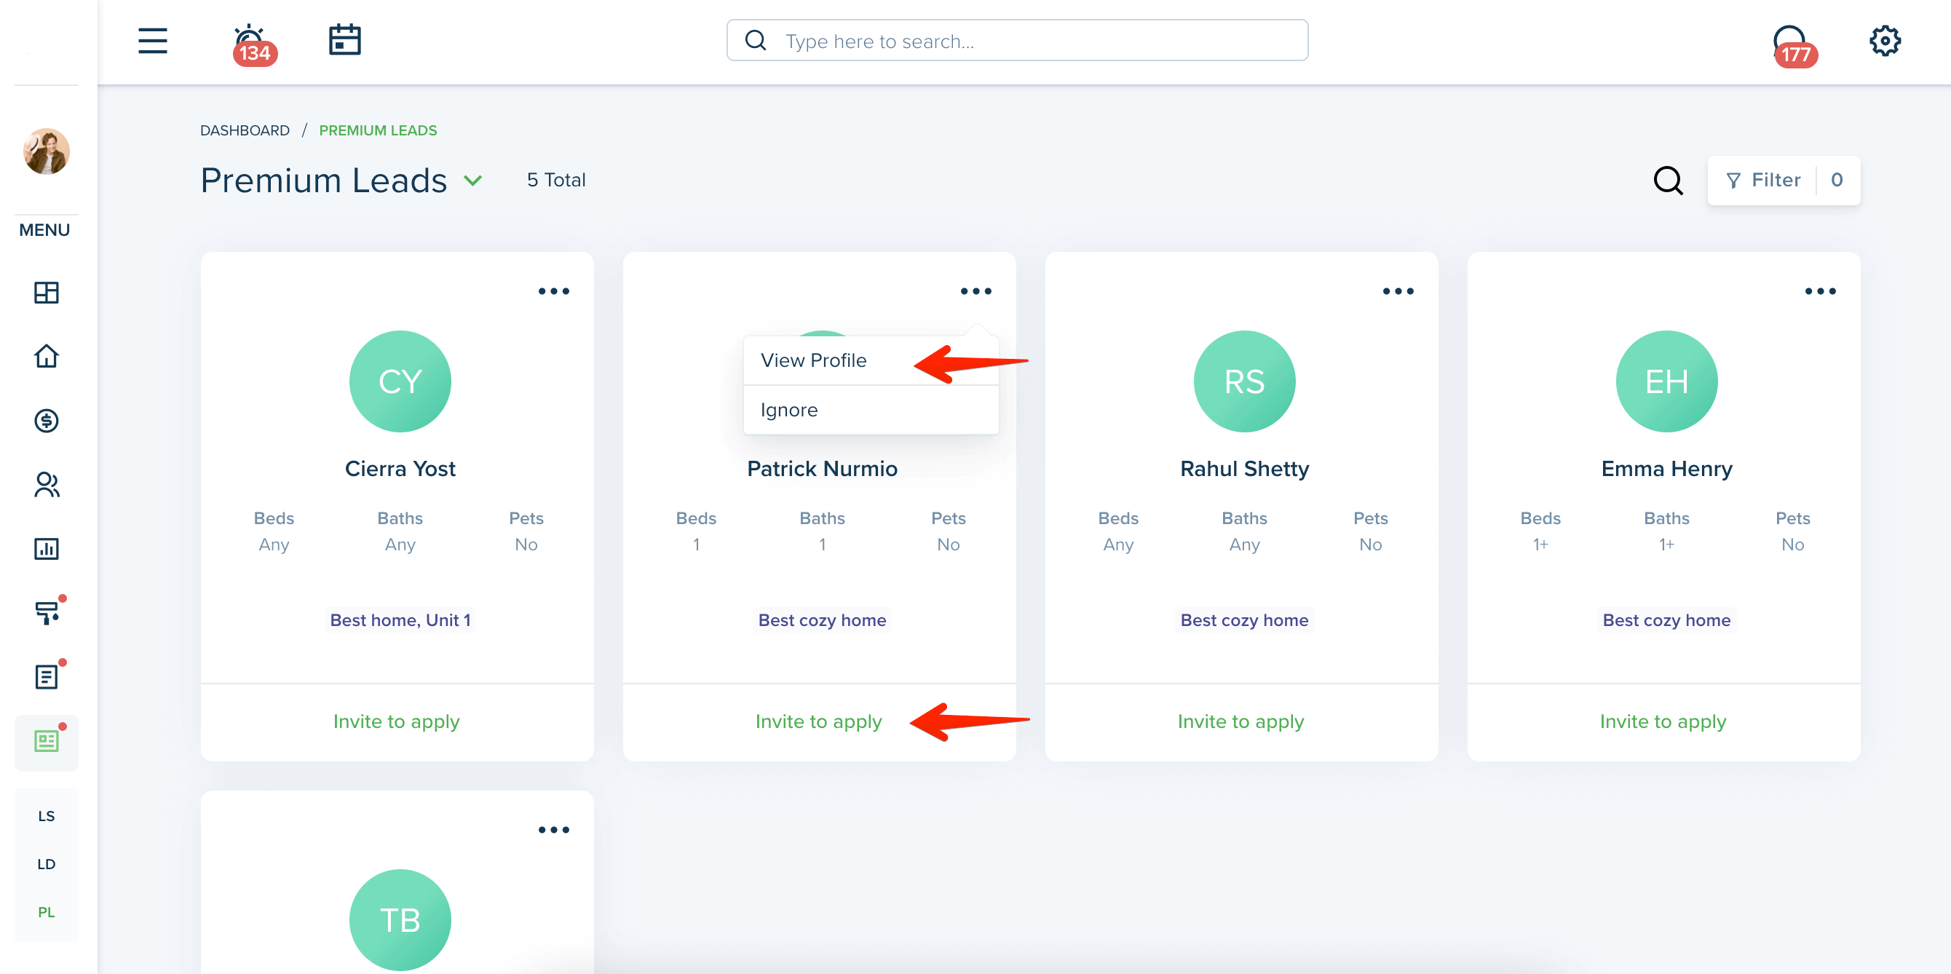Open the reports bar chart icon in sidebar
This screenshot has width=1951, height=974.
point(46,548)
